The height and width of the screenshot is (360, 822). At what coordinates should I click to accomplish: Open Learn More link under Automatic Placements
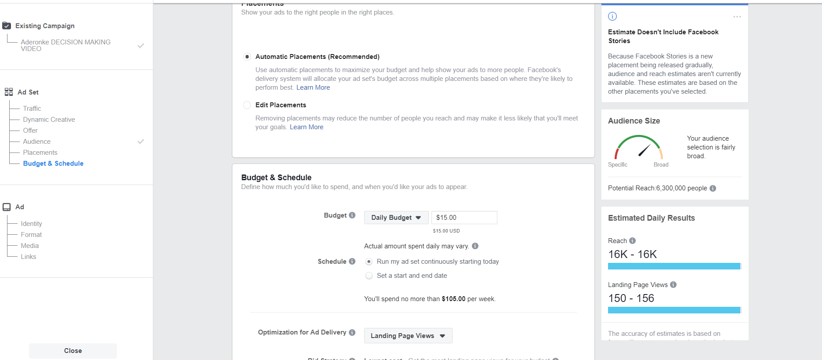pyautogui.click(x=313, y=87)
